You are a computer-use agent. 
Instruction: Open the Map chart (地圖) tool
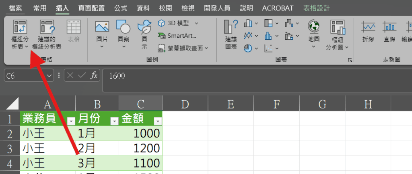pos(313,28)
